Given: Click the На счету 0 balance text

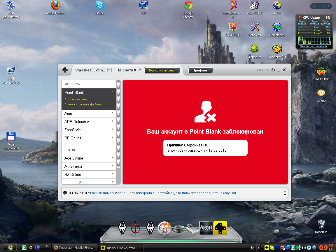Looking at the screenshot, I should pos(129,70).
